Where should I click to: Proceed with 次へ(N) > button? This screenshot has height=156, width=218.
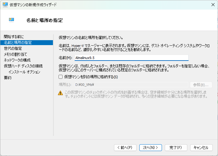pos(150,148)
